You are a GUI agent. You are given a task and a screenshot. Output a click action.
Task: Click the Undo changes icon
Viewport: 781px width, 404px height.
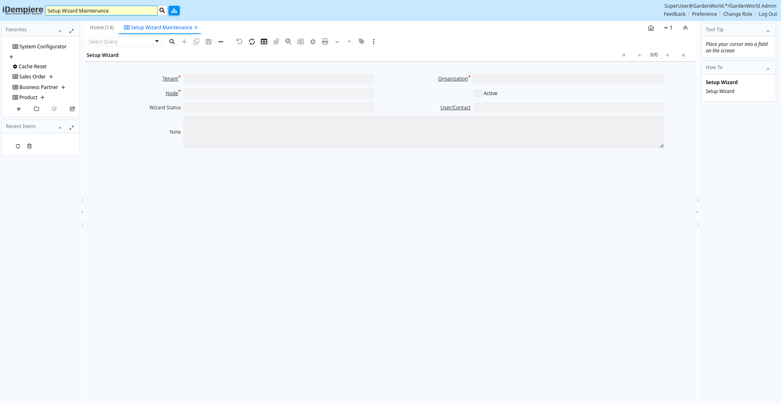pos(239,42)
